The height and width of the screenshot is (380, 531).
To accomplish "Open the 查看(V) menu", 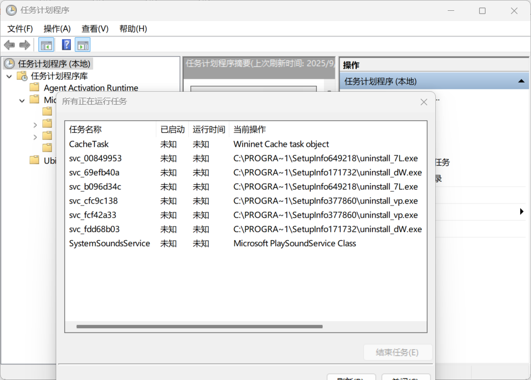I will [x=94, y=29].
